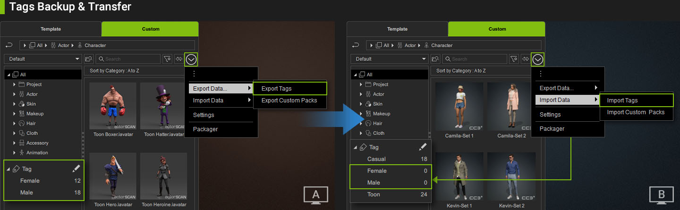This screenshot has width=680, height=210.
Task: Click the pencil edit icon beside Tag in panel A
Action: [76, 168]
